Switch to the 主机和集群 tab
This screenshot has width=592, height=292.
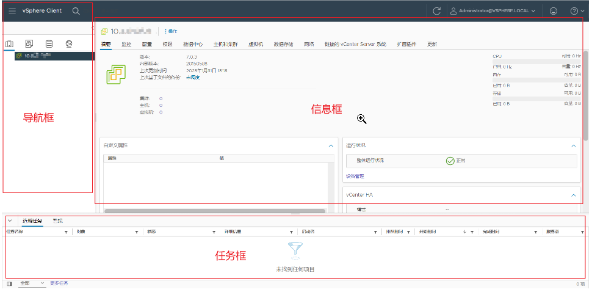point(225,44)
